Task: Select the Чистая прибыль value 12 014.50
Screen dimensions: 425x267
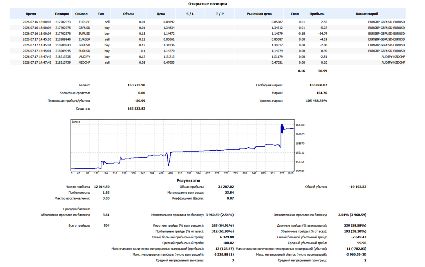Action: tap(102, 187)
